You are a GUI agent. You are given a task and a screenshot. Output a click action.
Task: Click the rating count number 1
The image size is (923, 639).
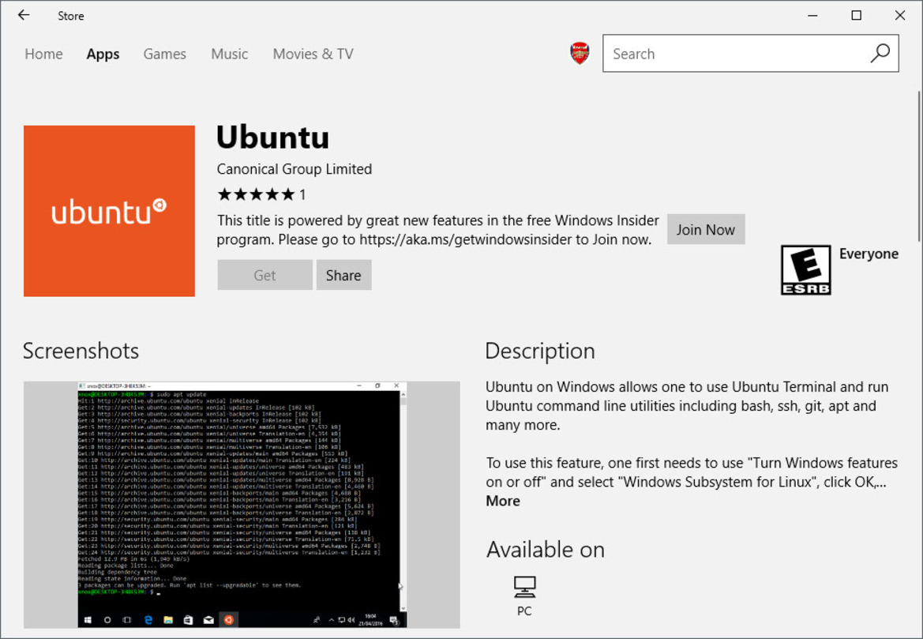pyautogui.click(x=302, y=195)
